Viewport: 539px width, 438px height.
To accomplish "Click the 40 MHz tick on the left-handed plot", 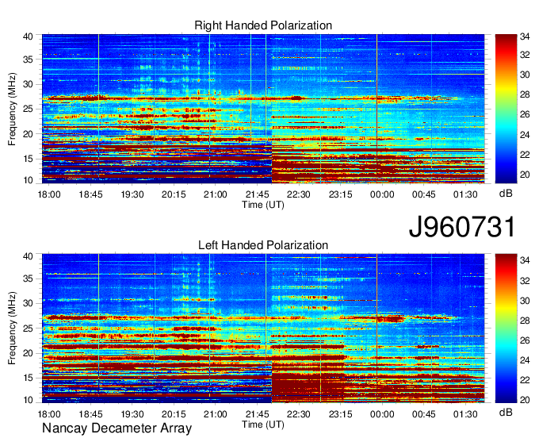I will (28, 256).
